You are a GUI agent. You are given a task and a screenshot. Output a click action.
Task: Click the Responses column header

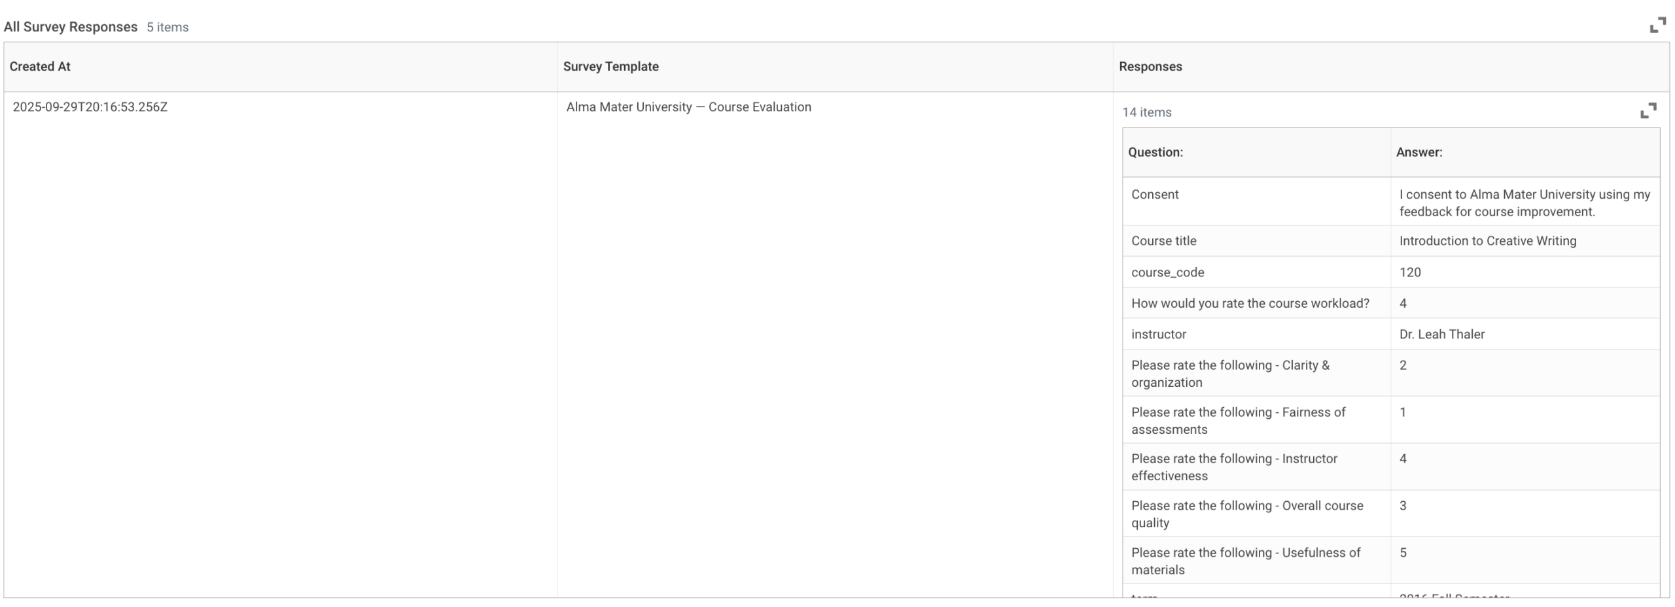click(1150, 67)
